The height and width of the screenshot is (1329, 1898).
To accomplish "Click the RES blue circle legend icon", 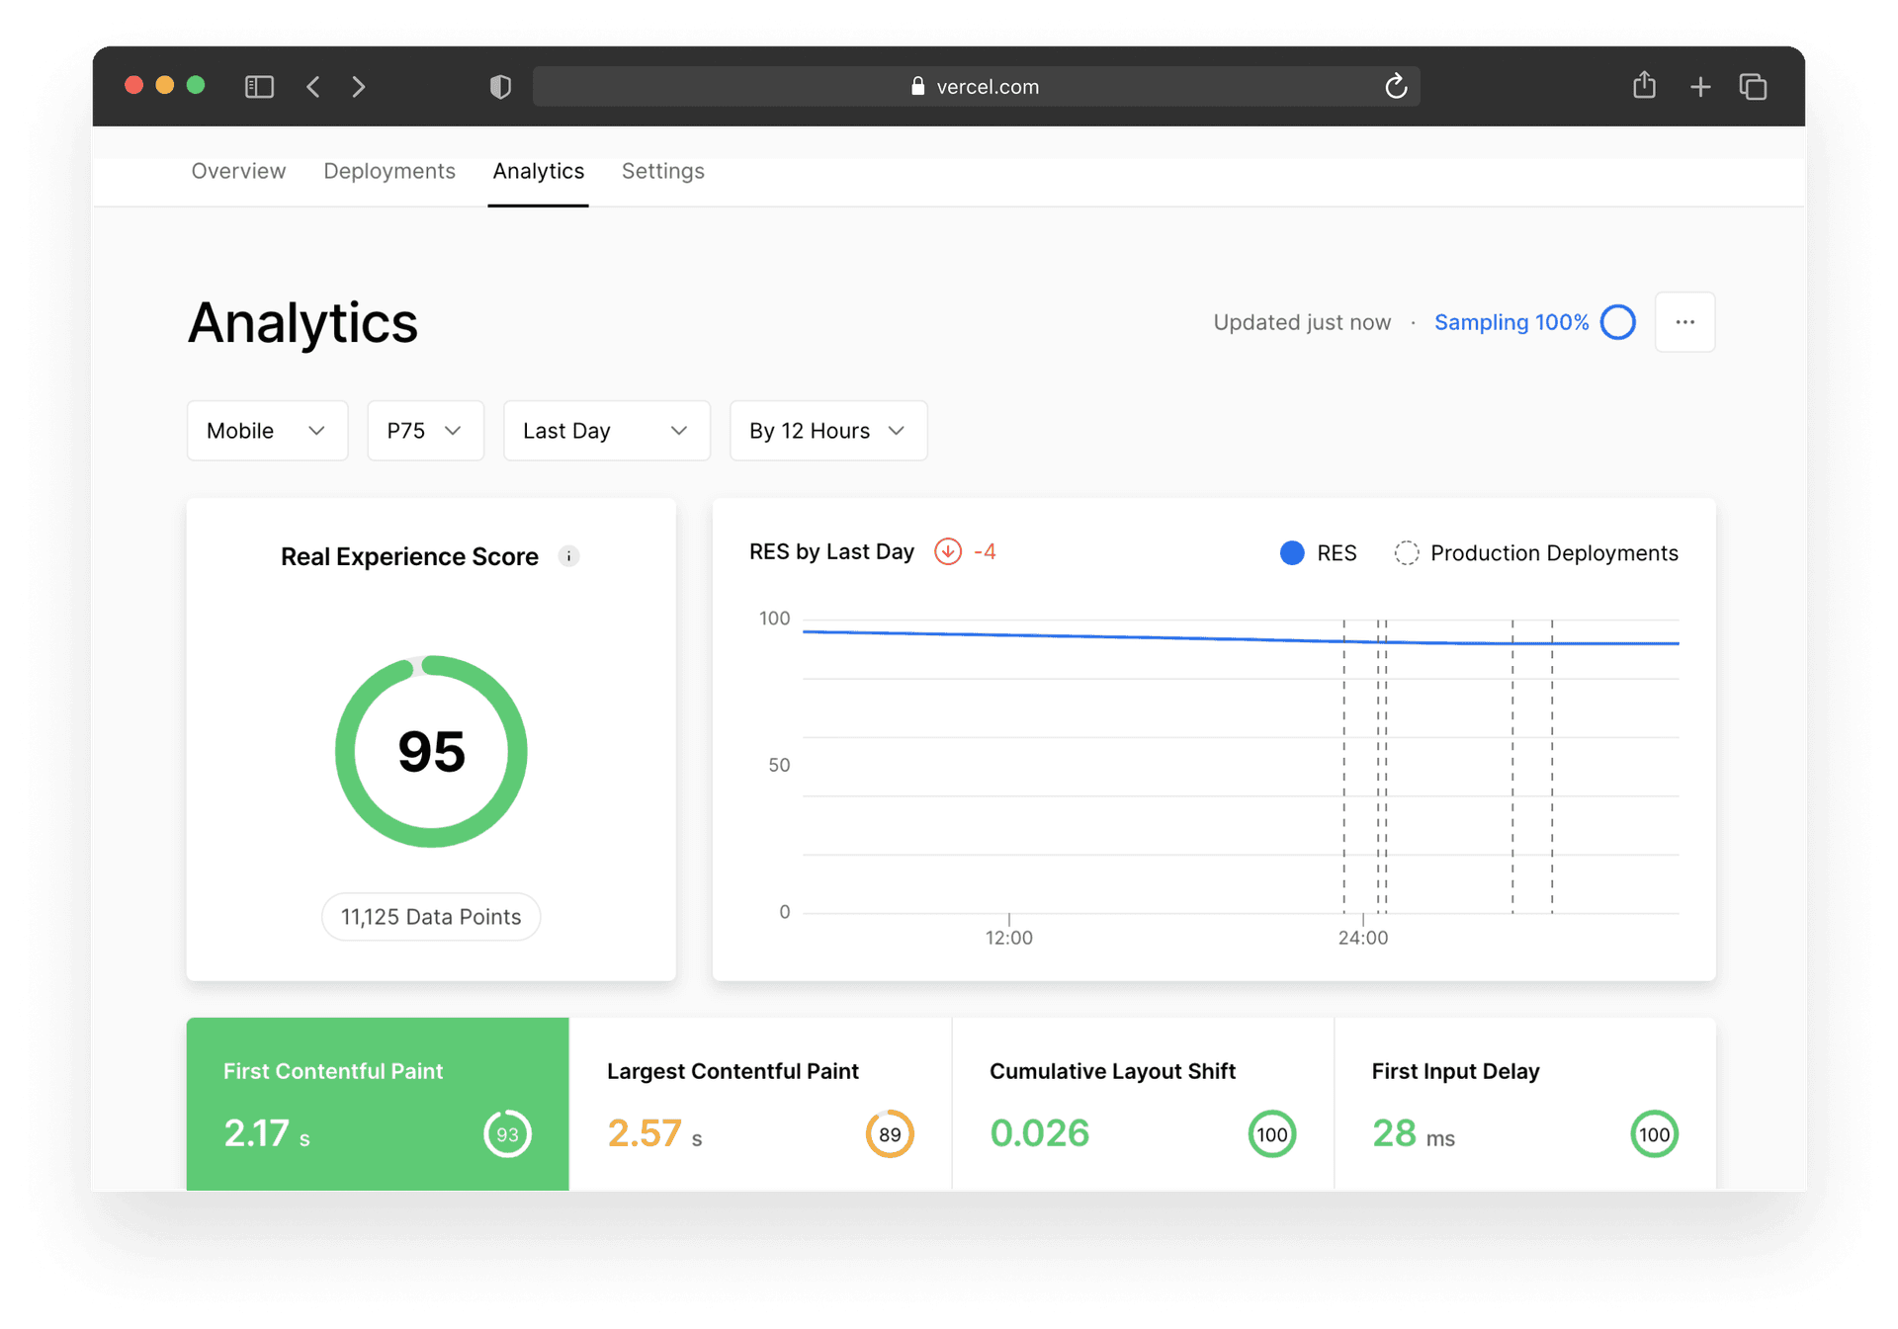I will click(x=1289, y=552).
